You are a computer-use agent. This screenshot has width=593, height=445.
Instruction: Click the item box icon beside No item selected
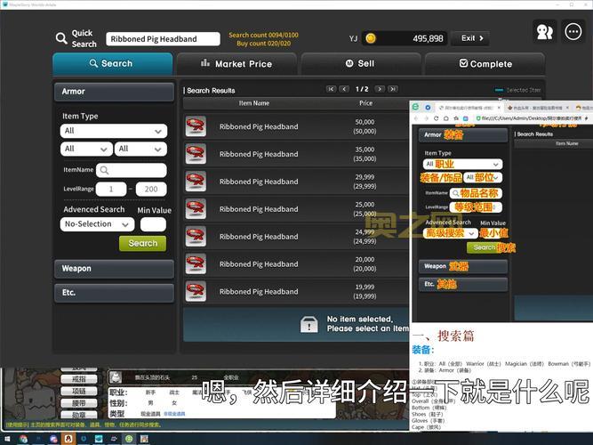coord(309,324)
